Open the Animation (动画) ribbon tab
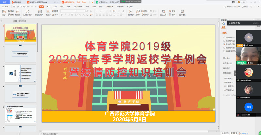This screenshot has height=135, width=261. point(69,7)
